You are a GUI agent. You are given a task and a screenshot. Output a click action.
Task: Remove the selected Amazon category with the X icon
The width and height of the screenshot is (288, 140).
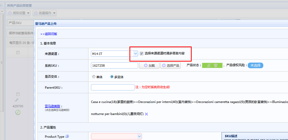(x=146, y=114)
